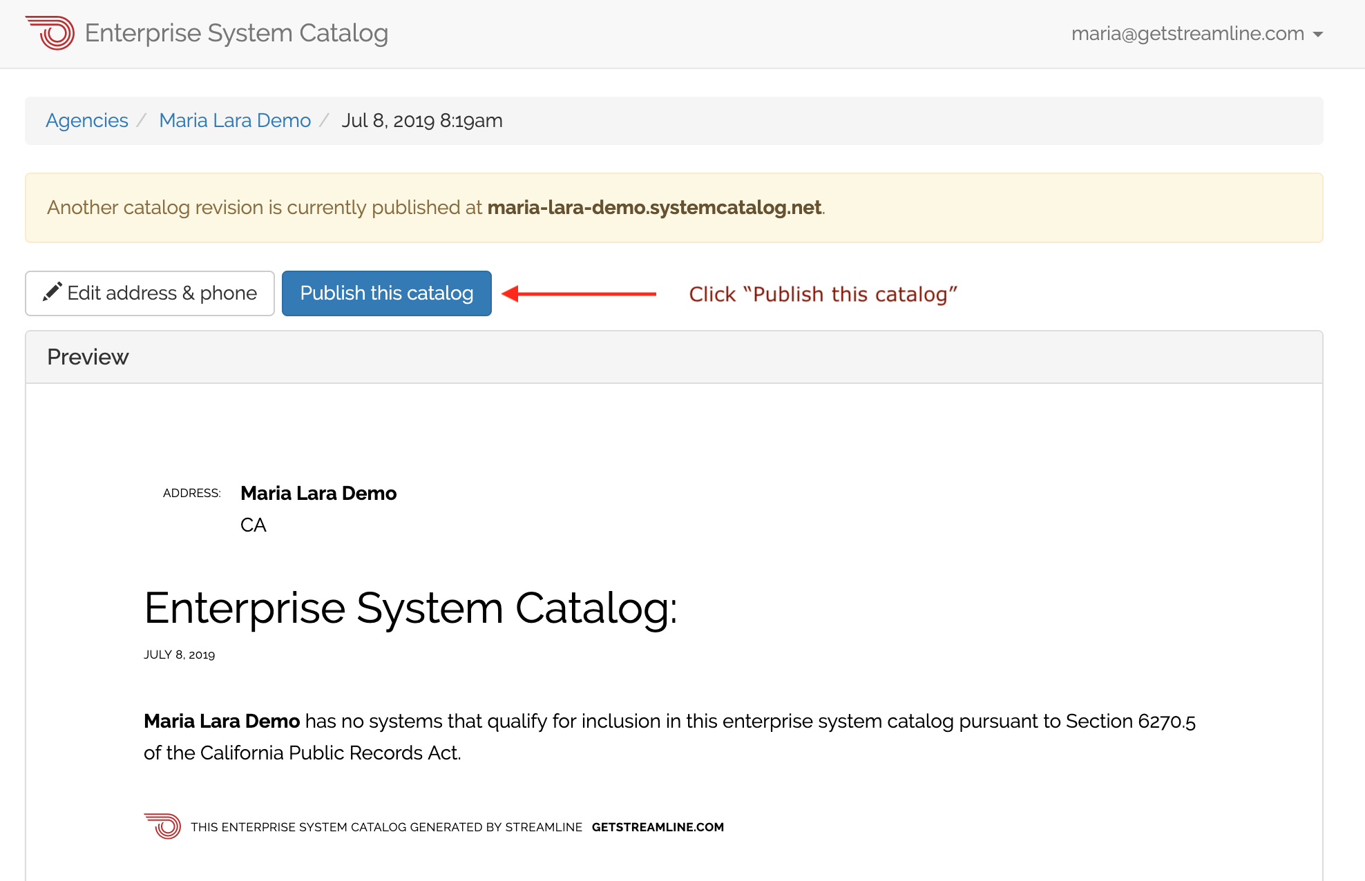Screen dimensions: 1365x881
Task: Click the Enterprise System Catalog header title
Action: 236,32
